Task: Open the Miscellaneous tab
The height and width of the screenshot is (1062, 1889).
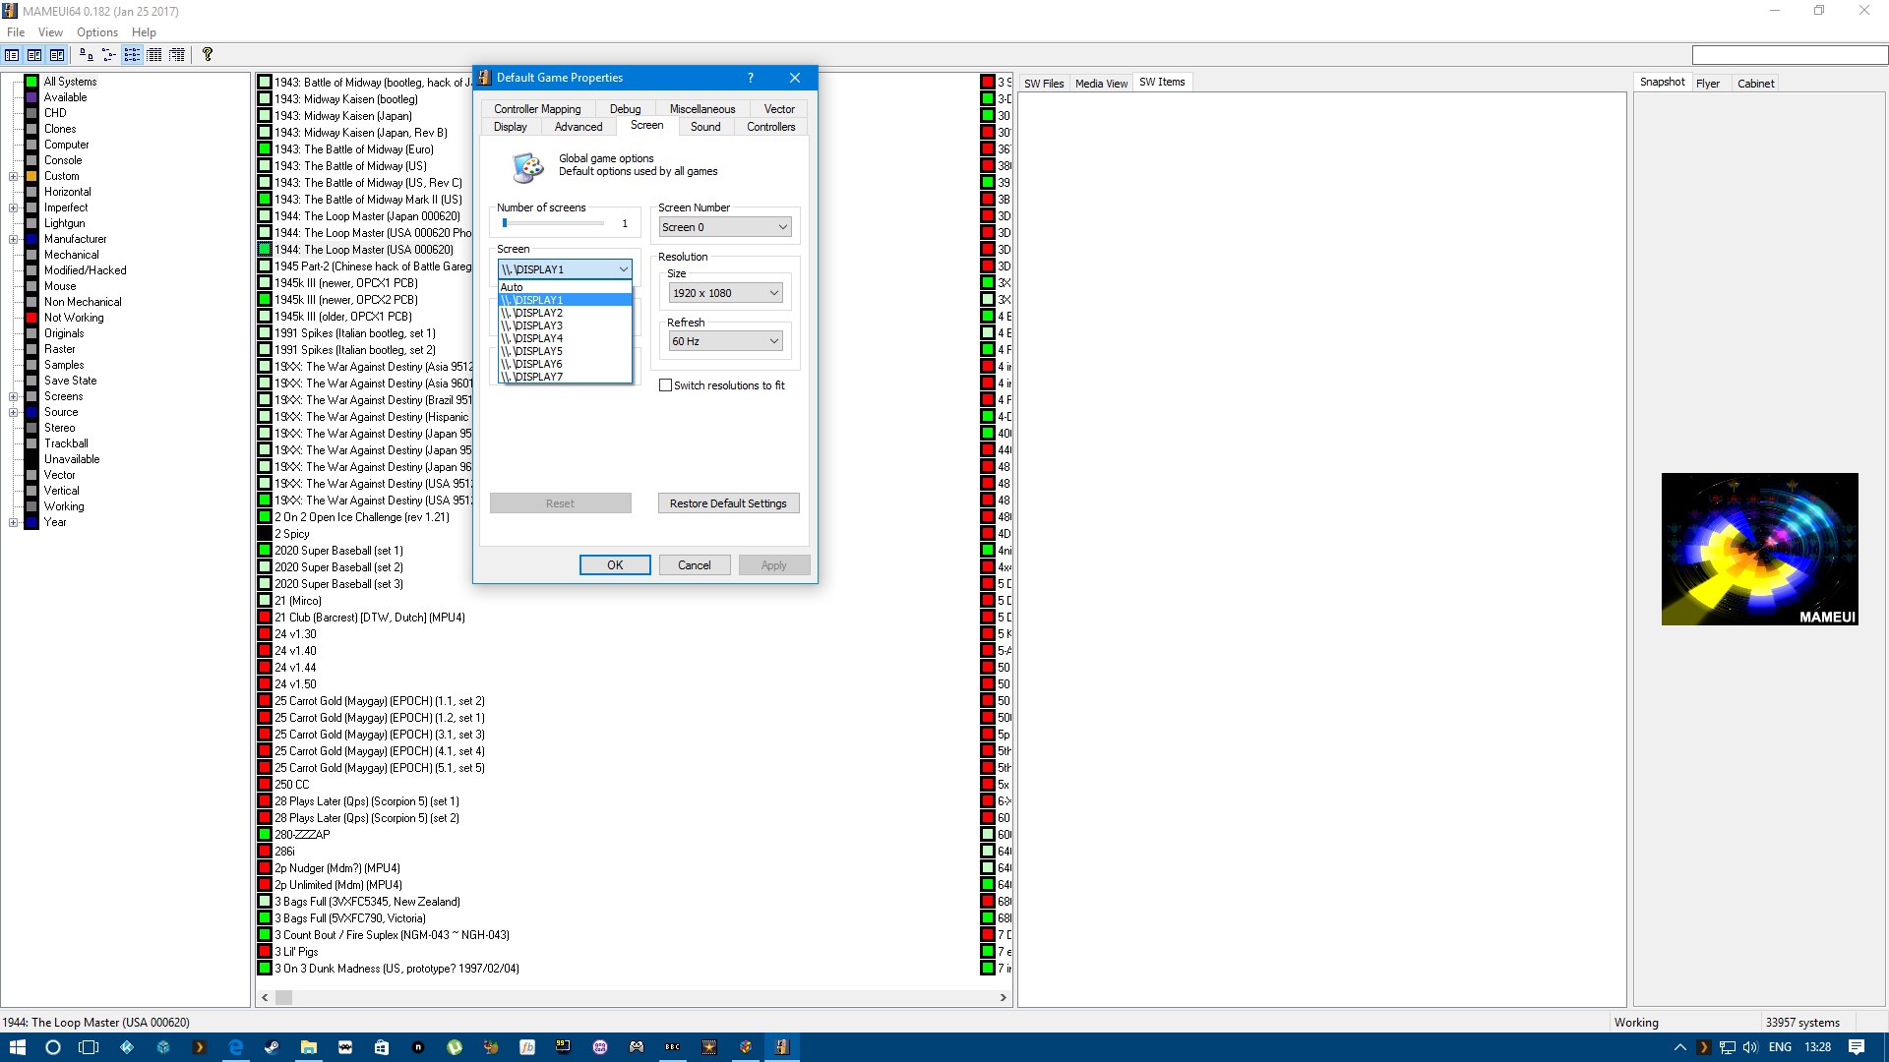Action: pyautogui.click(x=702, y=109)
